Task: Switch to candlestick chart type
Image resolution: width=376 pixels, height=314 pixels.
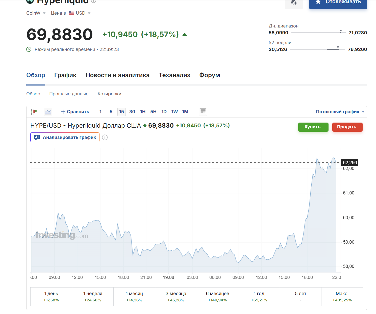Action: click(34, 111)
